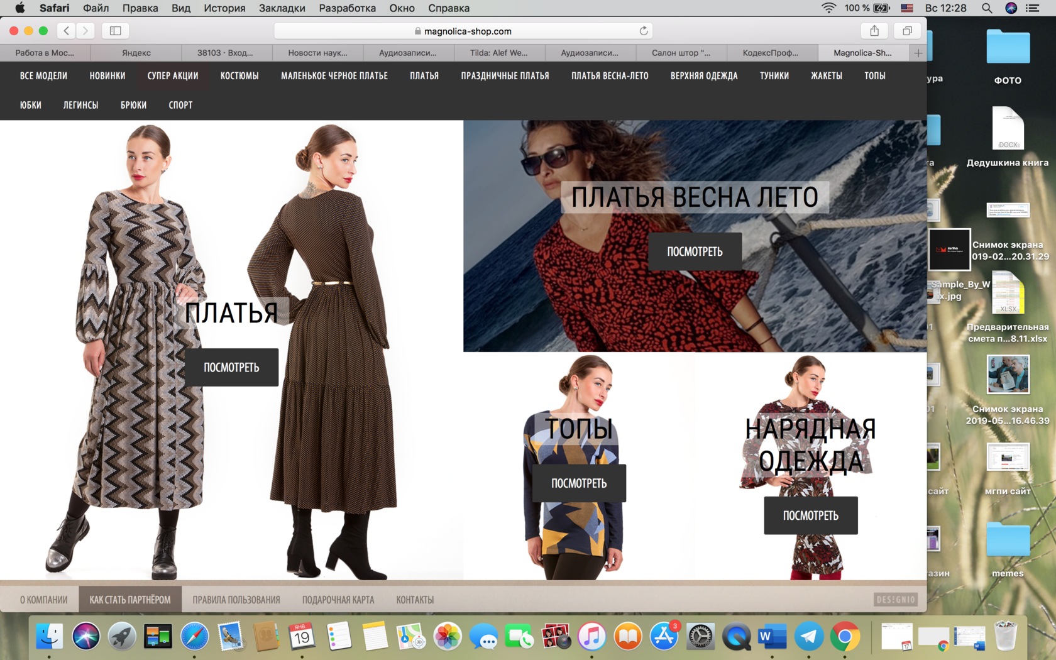Viewport: 1056px width, 660px height.
Task: Reload the page with the refresh icon
Action: coord(644,31)
